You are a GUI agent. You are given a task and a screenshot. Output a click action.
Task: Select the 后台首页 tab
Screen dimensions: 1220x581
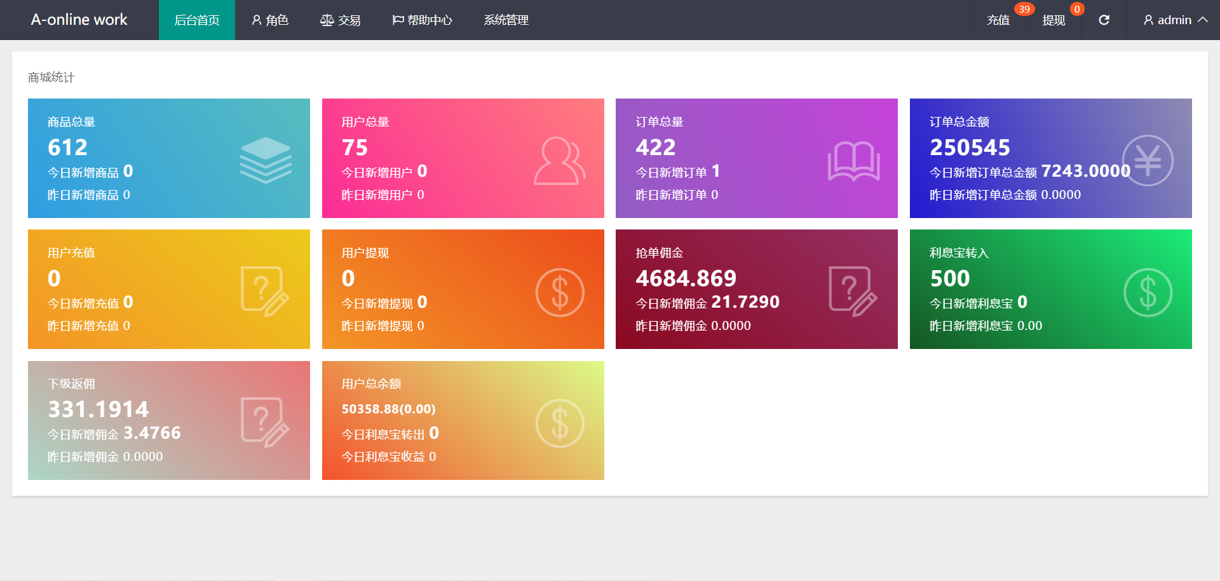click(197, 20)
